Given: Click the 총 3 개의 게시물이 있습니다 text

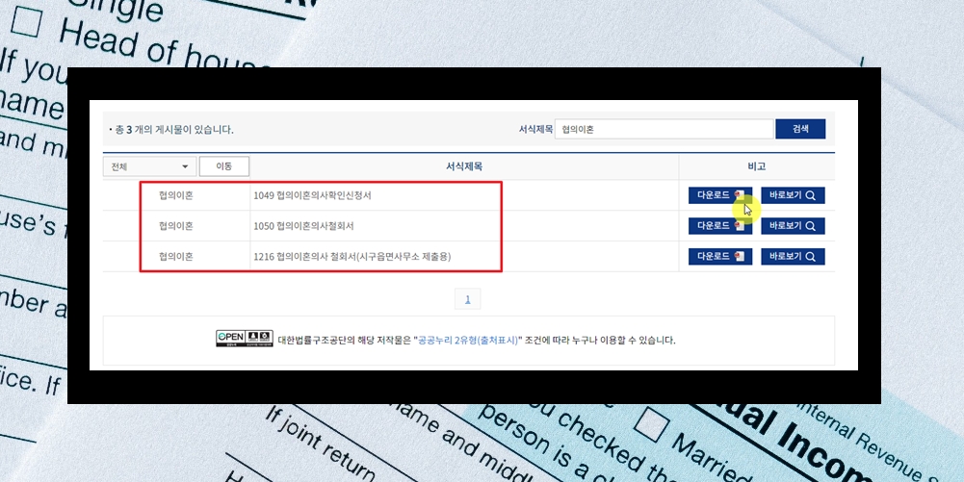Looking at the screenshot, I should 174,130.
